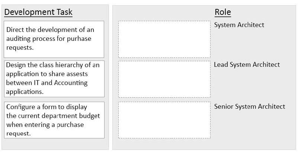Click the empty drop zone beside System Architect
The height and width of the screenshot is (154, 305).
[164, 39]
